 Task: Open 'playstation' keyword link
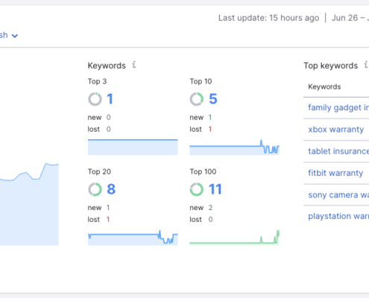click(x=338, y=216)
